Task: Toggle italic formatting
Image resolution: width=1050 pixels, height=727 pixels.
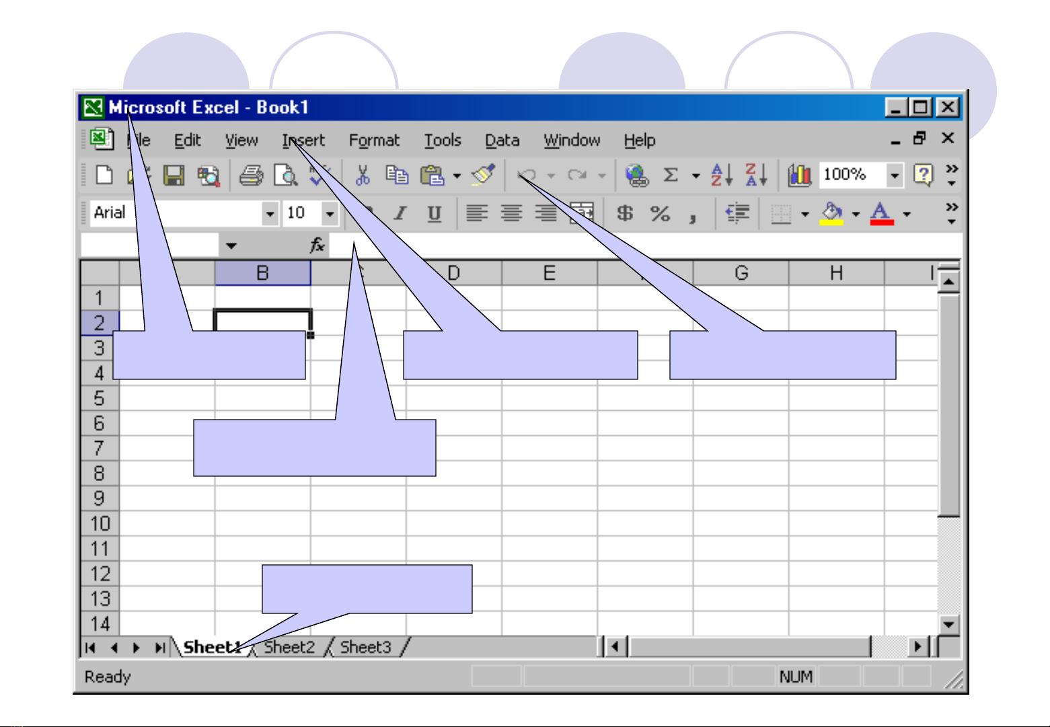Action: tap(400, 214)
